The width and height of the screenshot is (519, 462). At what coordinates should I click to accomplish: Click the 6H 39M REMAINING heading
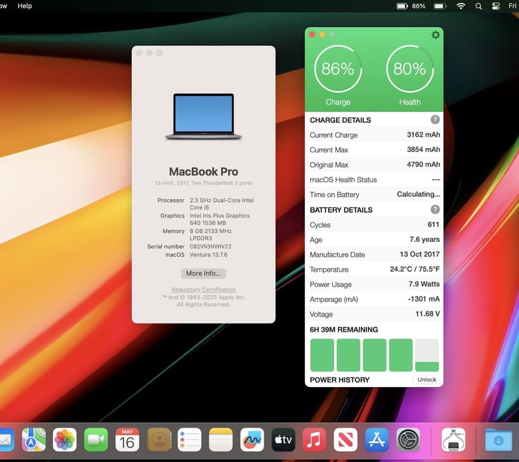[x=343, y=330]
